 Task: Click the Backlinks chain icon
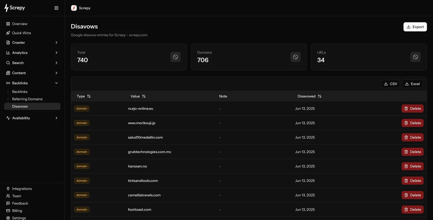pyautogui.click(x=8, y=83)
